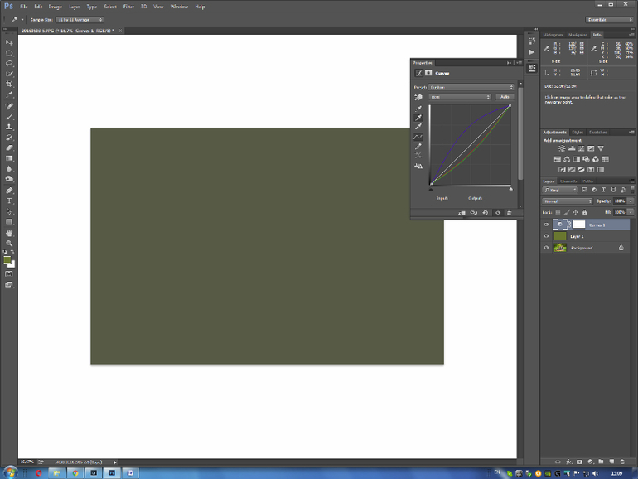Select the Crop tool in toolbar
The height and width of the screenshot is (479, 638).
10,85
